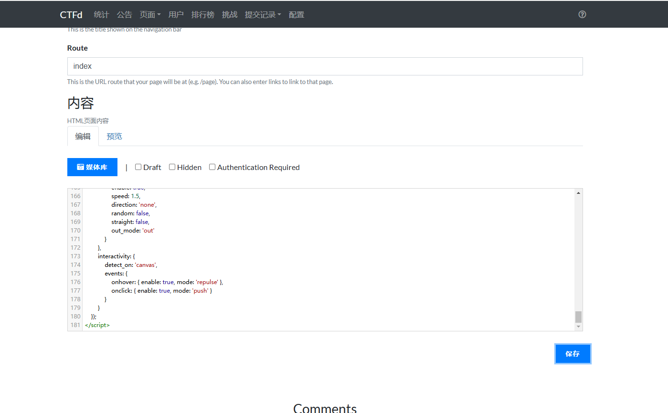Open the 用户 users page
Image resolution: width=668 pixels, height=413 pixels.
point(176,15)
